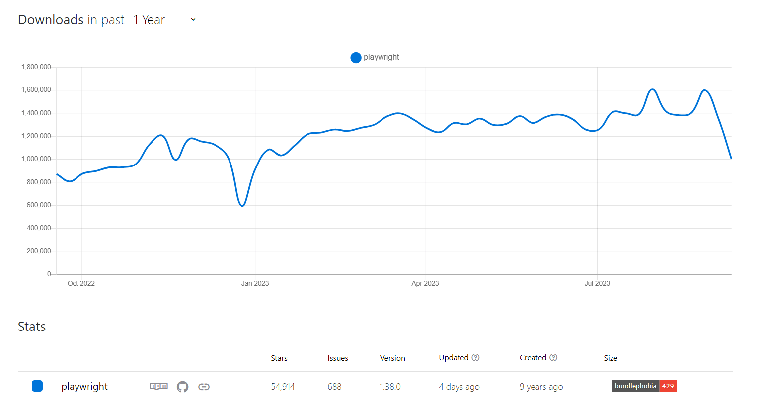This screenshot has width=765, height=412.
Task: Click the Created column header
Action: [x=533, y=358]
